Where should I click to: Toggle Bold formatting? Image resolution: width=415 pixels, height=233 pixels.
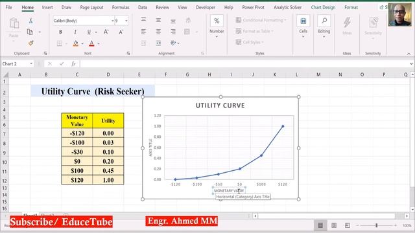pos(60,32)
